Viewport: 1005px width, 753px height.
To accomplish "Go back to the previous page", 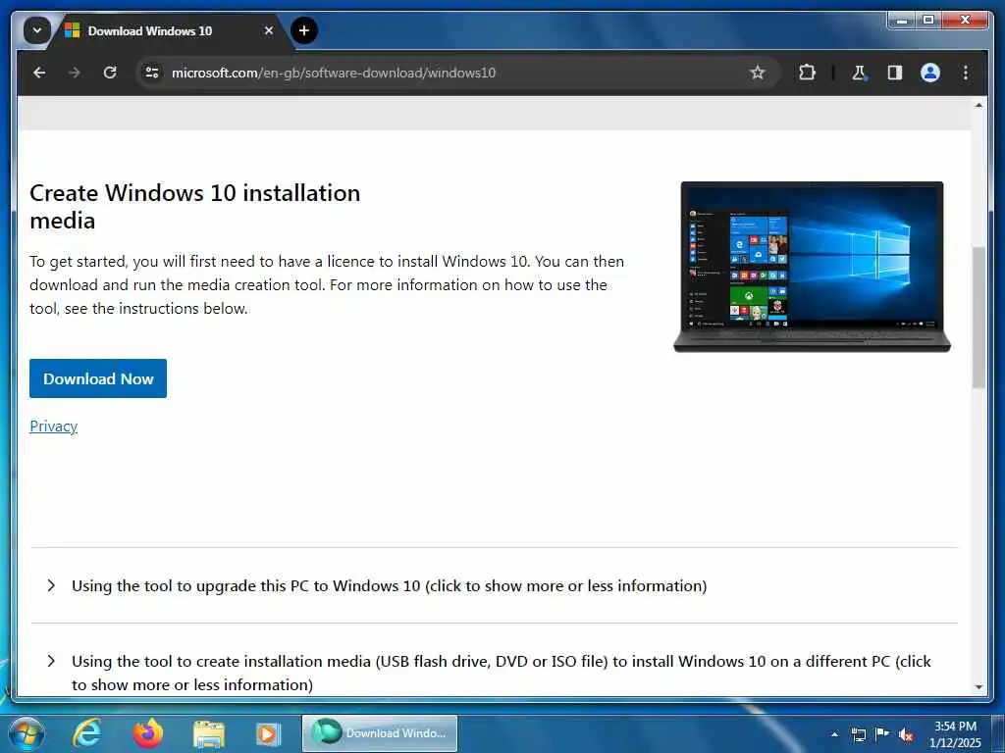I will [x=39, y=73].
